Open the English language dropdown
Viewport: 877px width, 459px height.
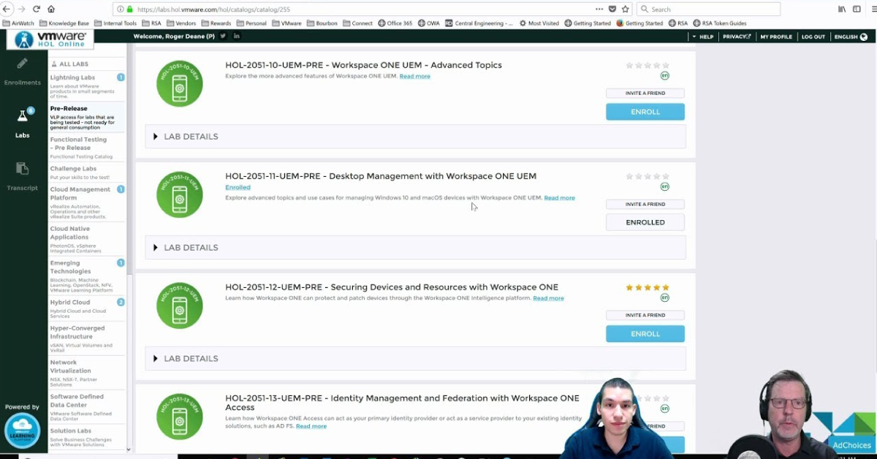(x=850, y=37)
